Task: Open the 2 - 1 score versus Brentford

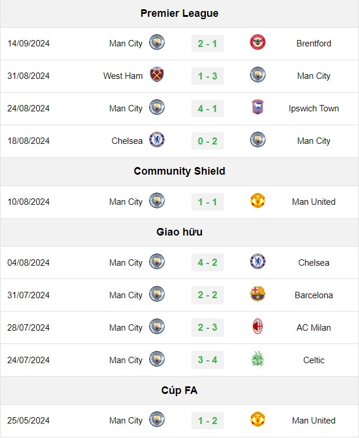Action: tap(208, 44)
